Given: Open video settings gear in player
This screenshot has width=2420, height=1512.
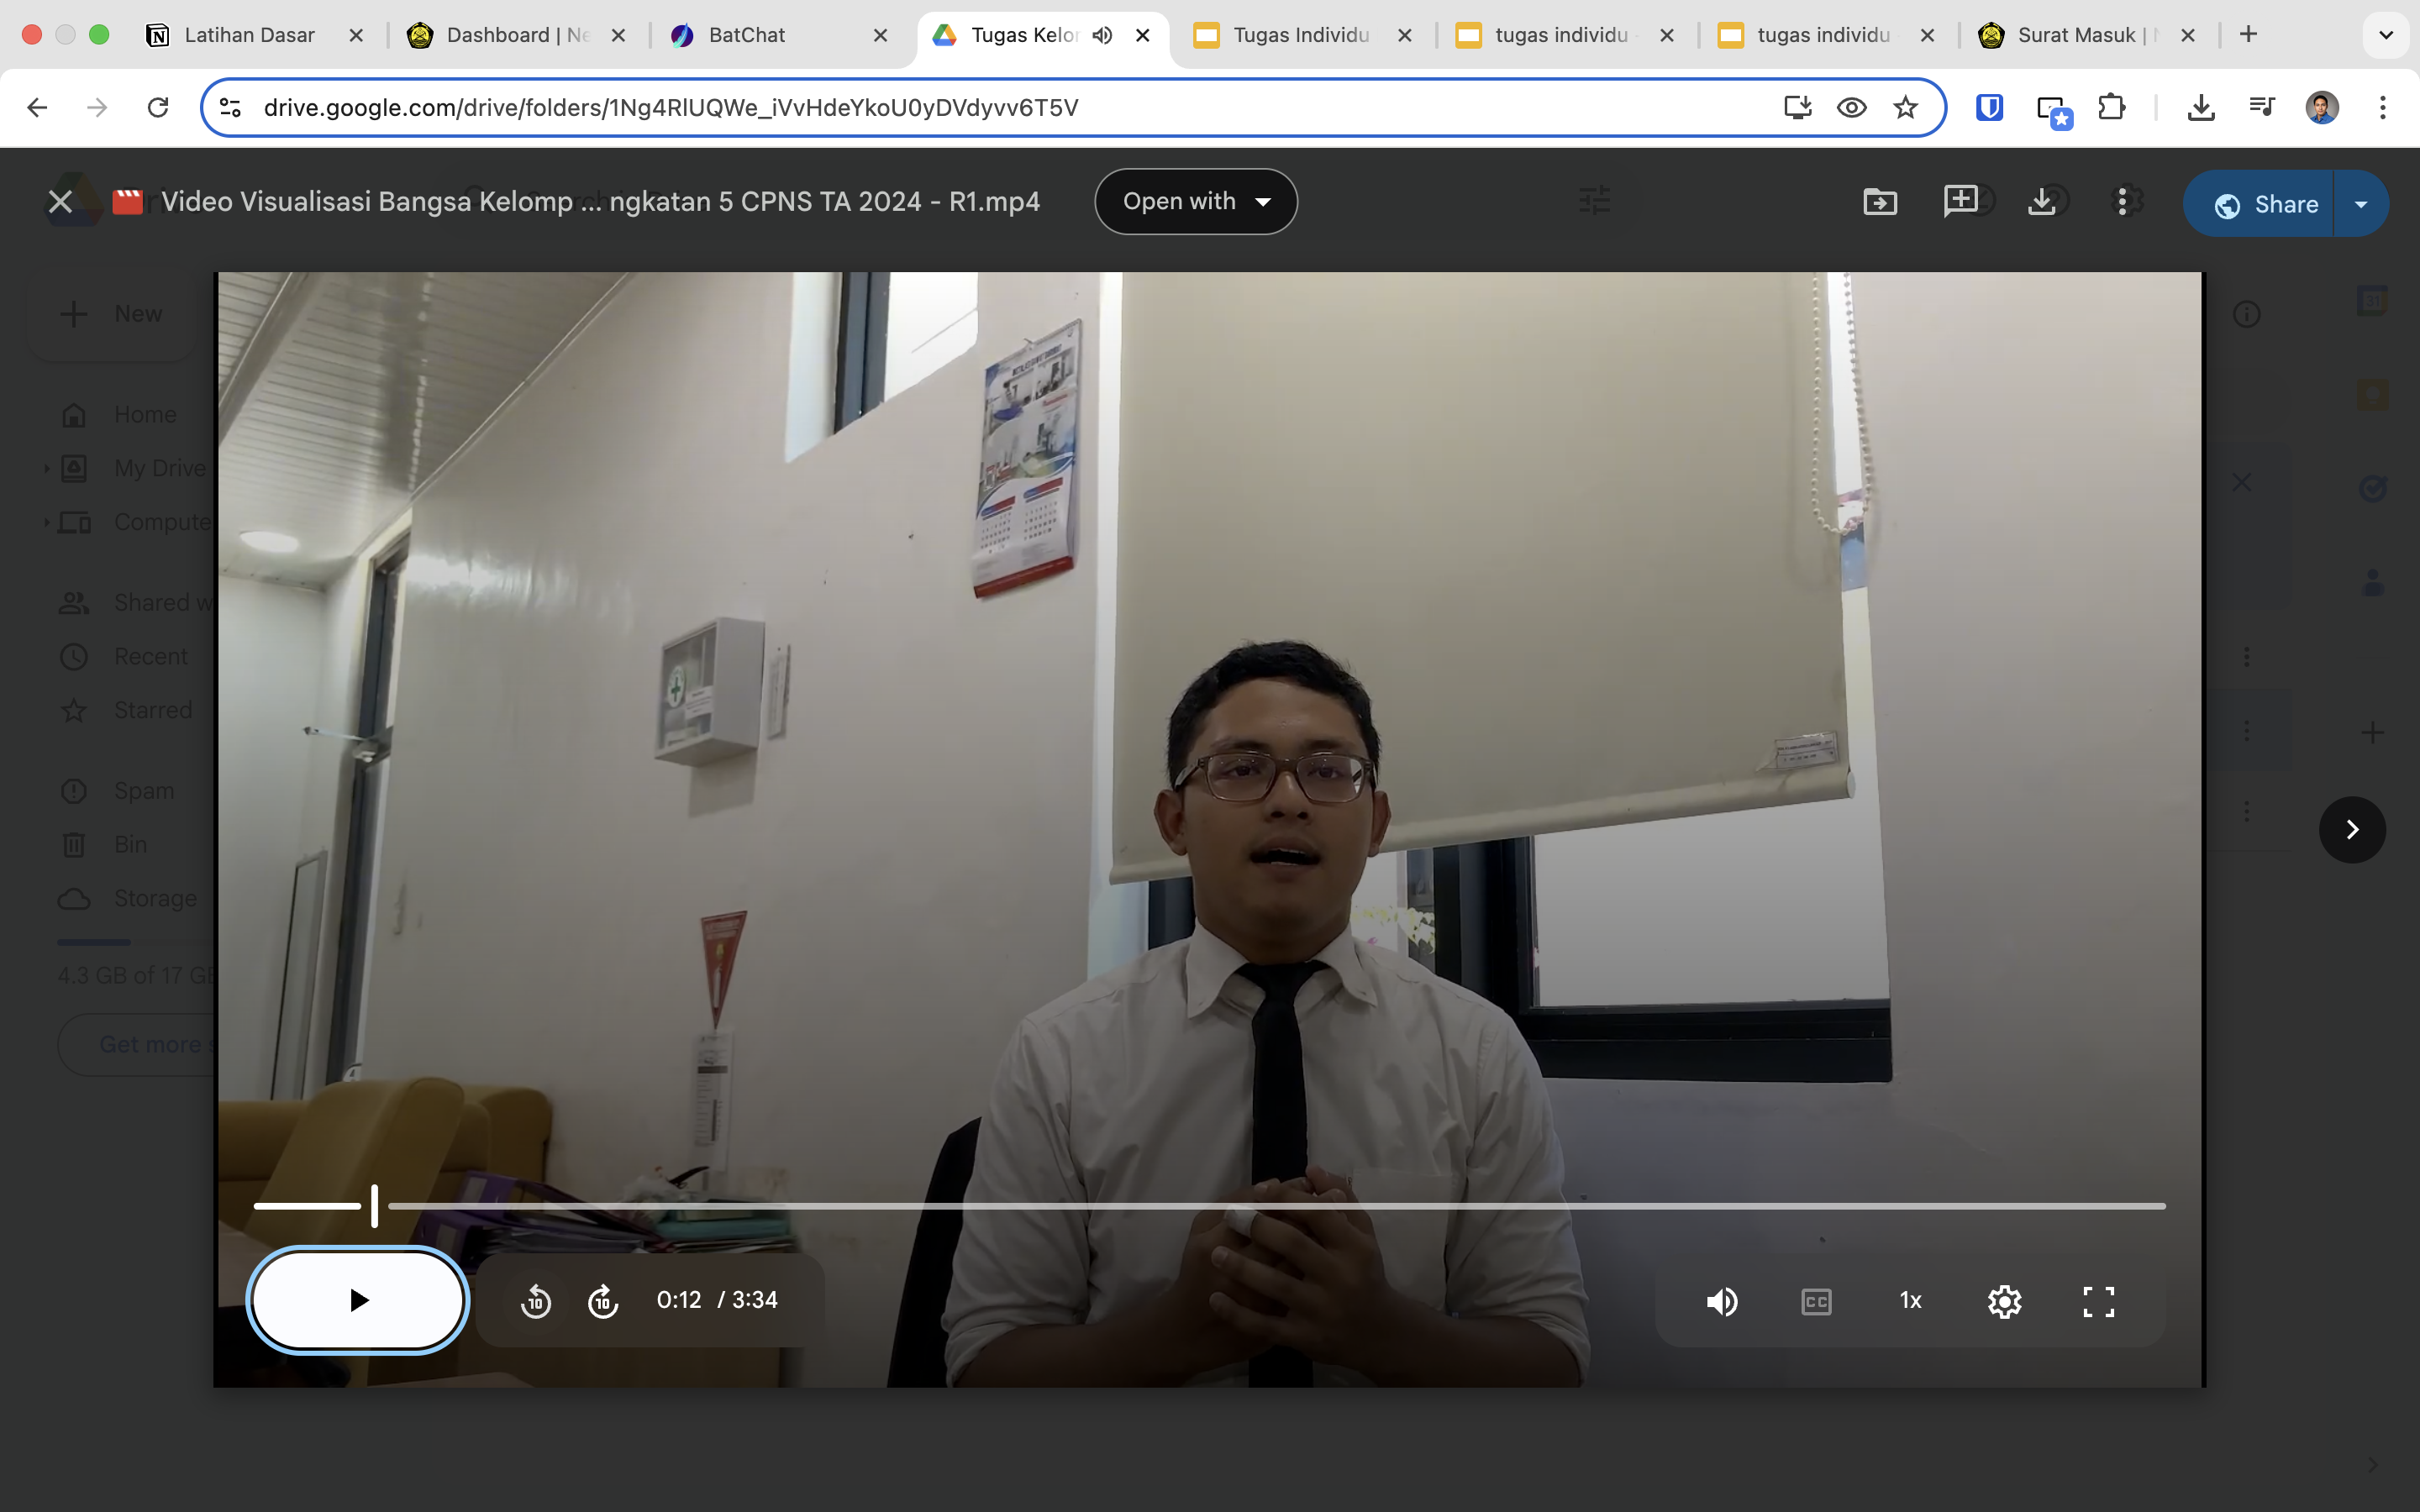Looking at the screenshot, I should tap(2004, 1301).
